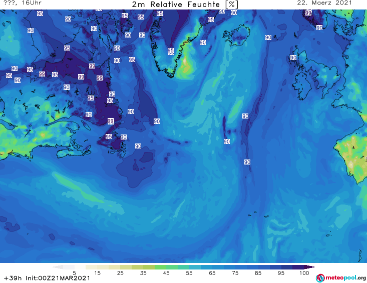Click legend value '5'
This screenshot has height=283, width=367.
(x=74, y=273)
